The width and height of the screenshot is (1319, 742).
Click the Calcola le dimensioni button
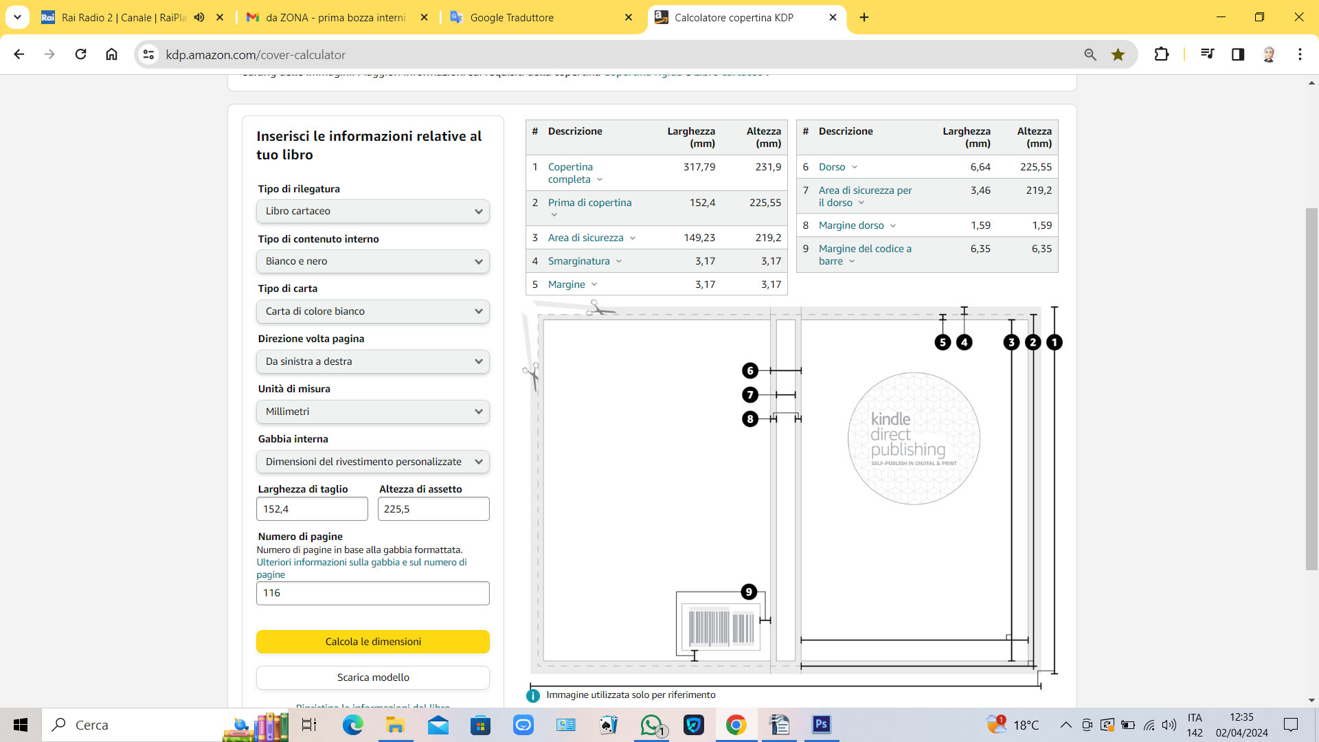point(373,642)
